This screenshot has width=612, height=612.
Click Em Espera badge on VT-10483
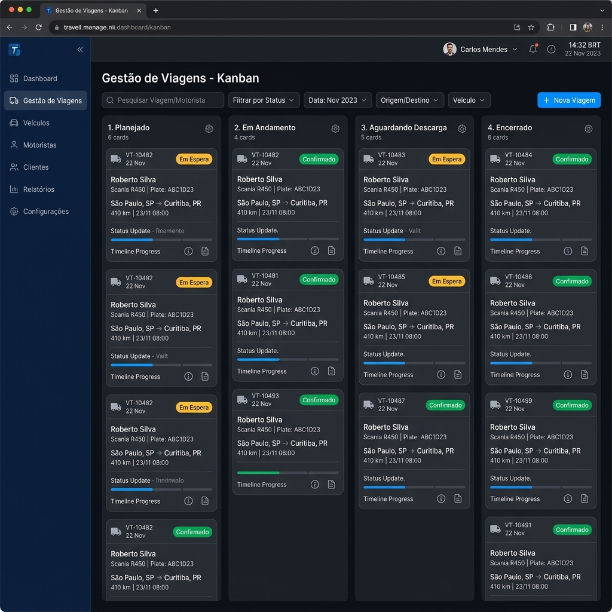(x=446, y=159)
